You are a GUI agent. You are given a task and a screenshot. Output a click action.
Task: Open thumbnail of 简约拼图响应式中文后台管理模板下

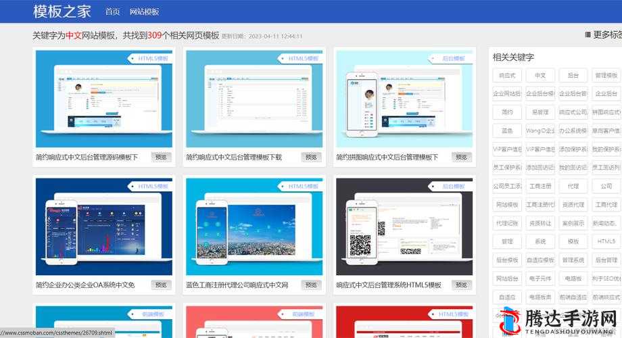(x=404, y=99)
